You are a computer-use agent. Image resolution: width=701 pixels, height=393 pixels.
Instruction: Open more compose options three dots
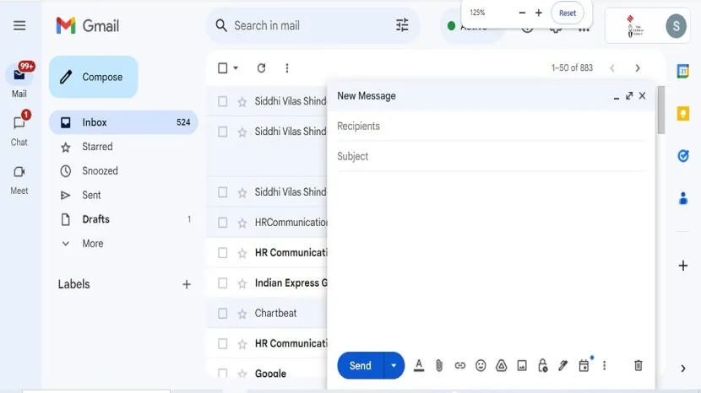coord(605,366)
